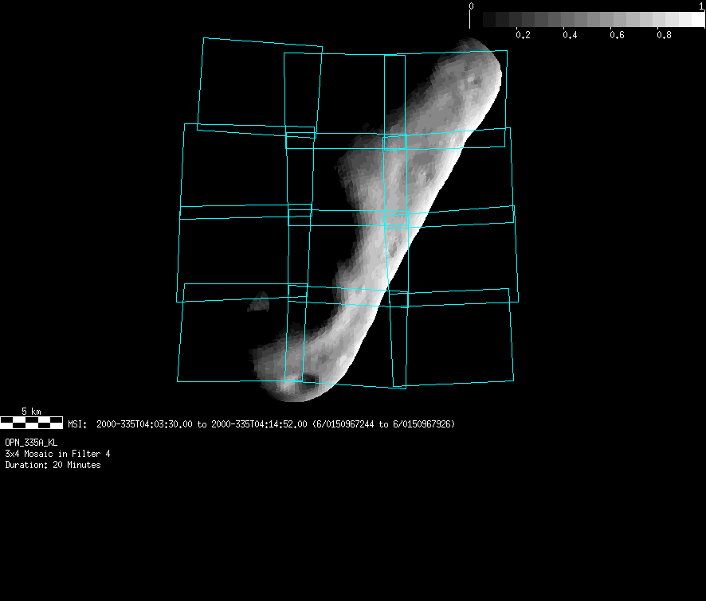706x601 pixels.
Task: Select the OPN_335A_KL sequence name
Action: [31, 442]
